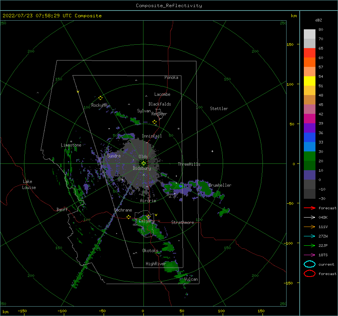Click the 'Composite_Reflectivity' title text
The width and height of the screenshot is (338, 316).
[x=169, y=6]
